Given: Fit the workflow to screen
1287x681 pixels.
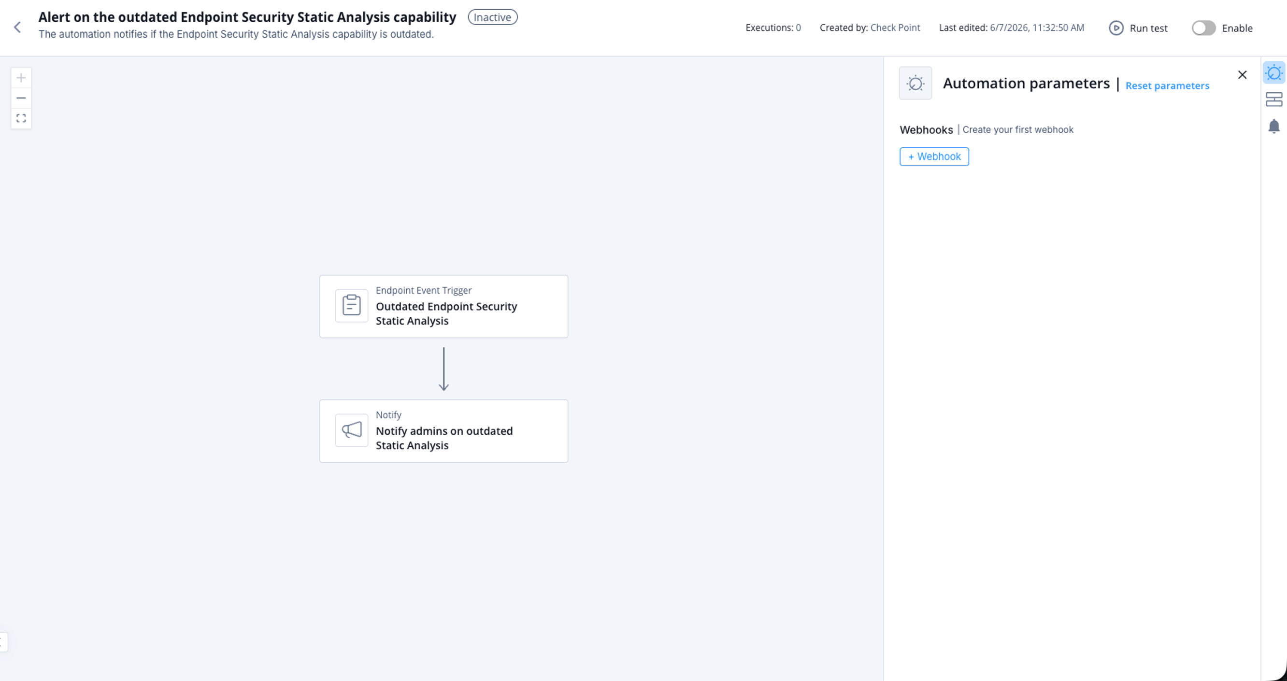Looking at the screenshot, I should pyautogui.click(x=21, y=118).
